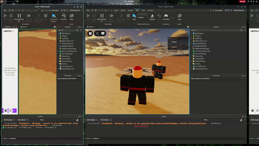259x146 pixels.
Task: Toggle the LightPlus+ plugin panel gear
Action: click(x=6, y=111)
